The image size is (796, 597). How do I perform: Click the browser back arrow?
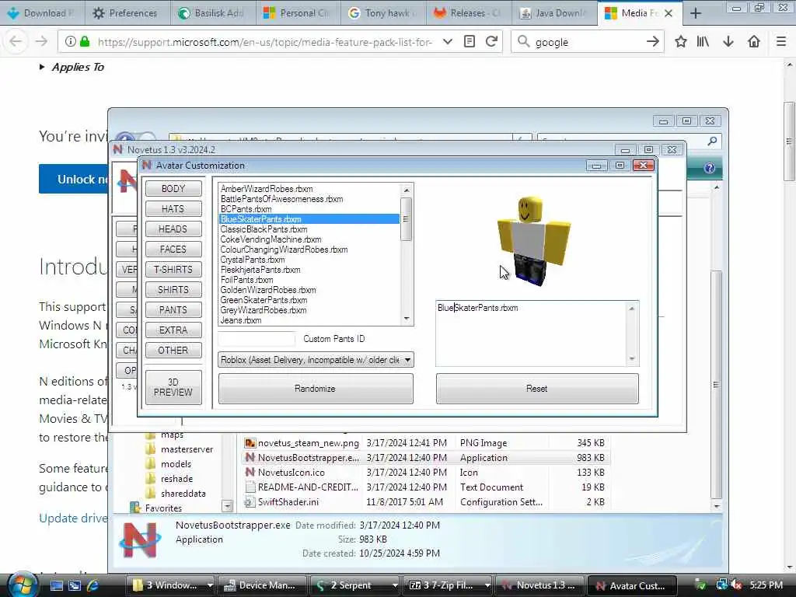click(16, 42)
